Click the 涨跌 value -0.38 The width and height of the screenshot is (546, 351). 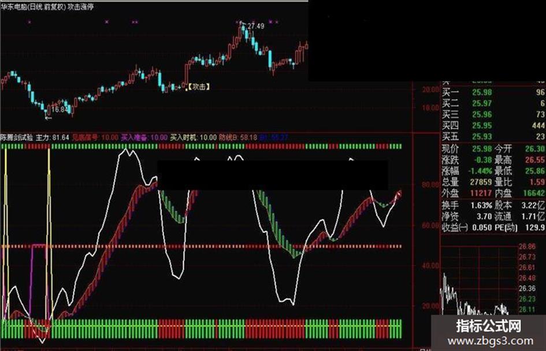coord(482,160)
